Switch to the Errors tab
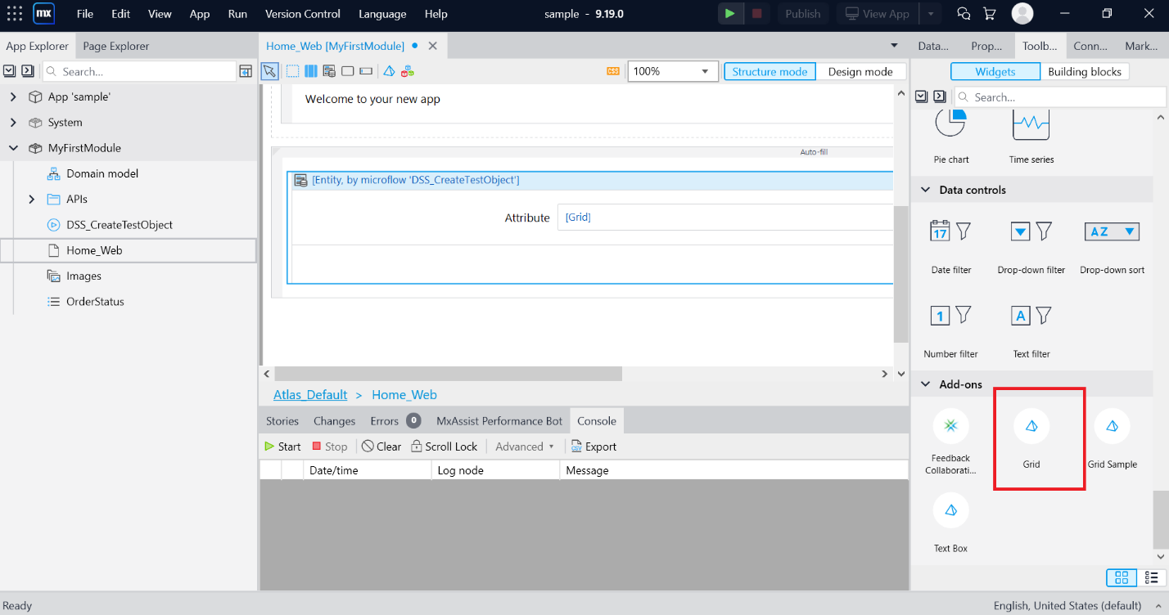 (395, 420)
